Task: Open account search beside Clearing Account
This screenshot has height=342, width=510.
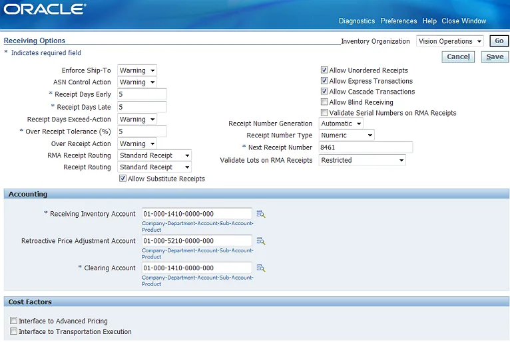Action: point(261,268)
